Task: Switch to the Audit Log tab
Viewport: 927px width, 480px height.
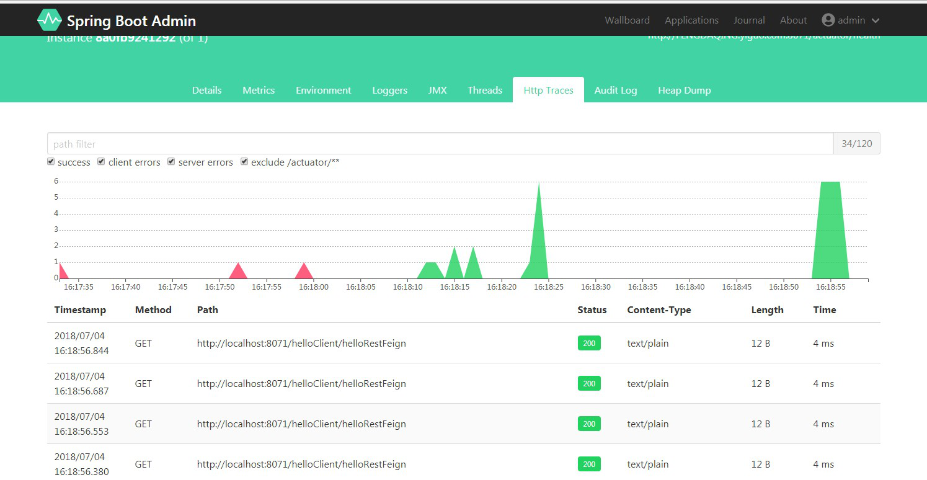Action: pos(615,90)
